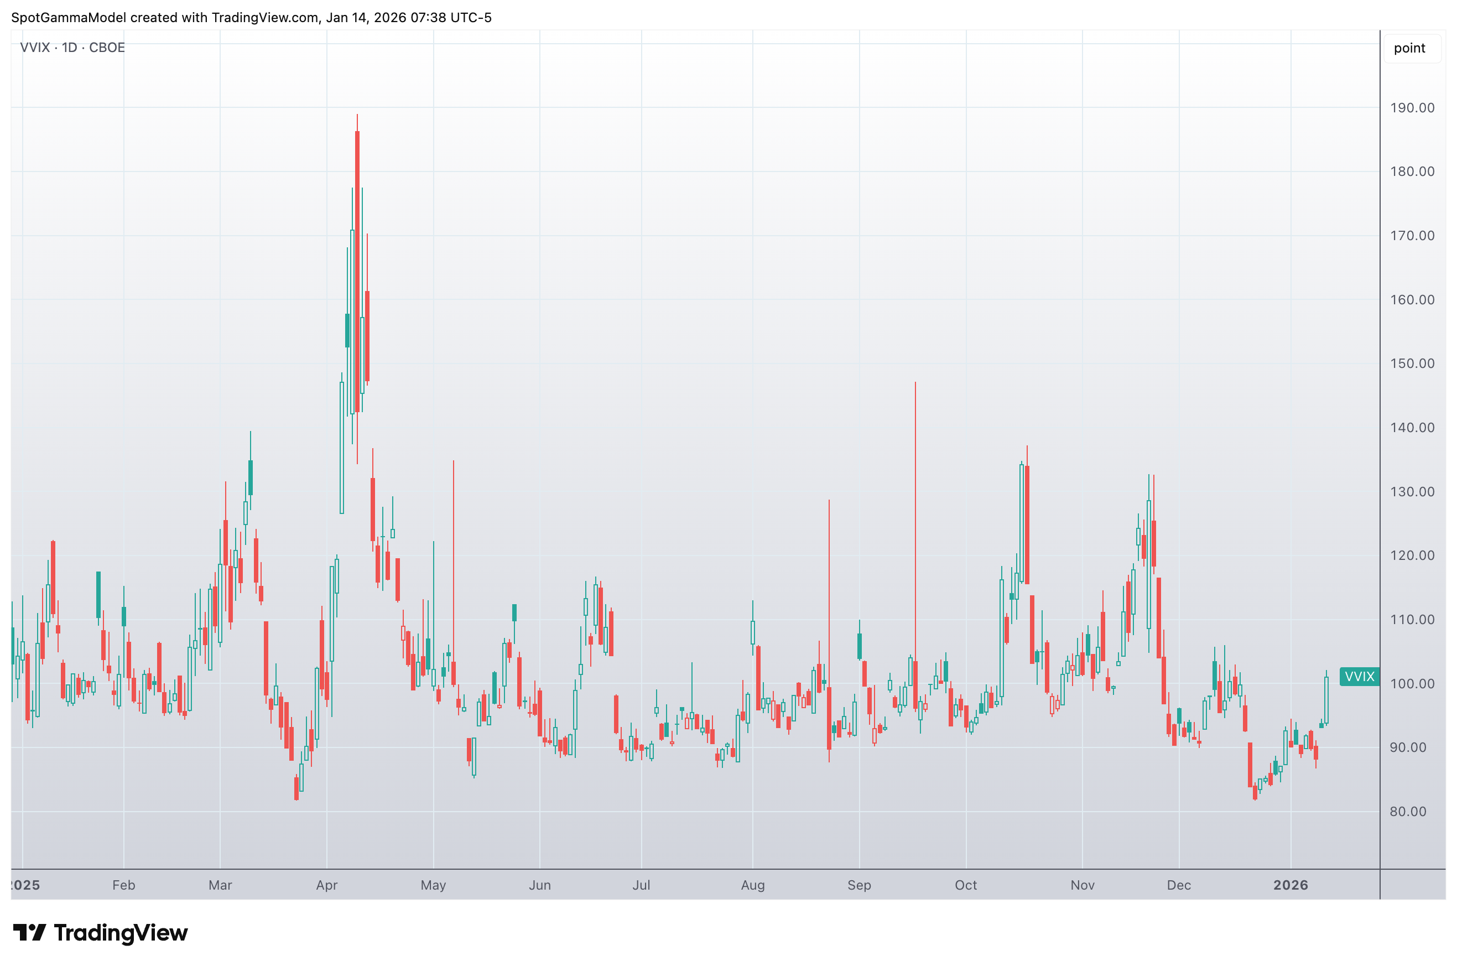Screen dimensions: 1457x966
Task: Click the SpotGammaModel header caption text
Action: tap(251, 17)
